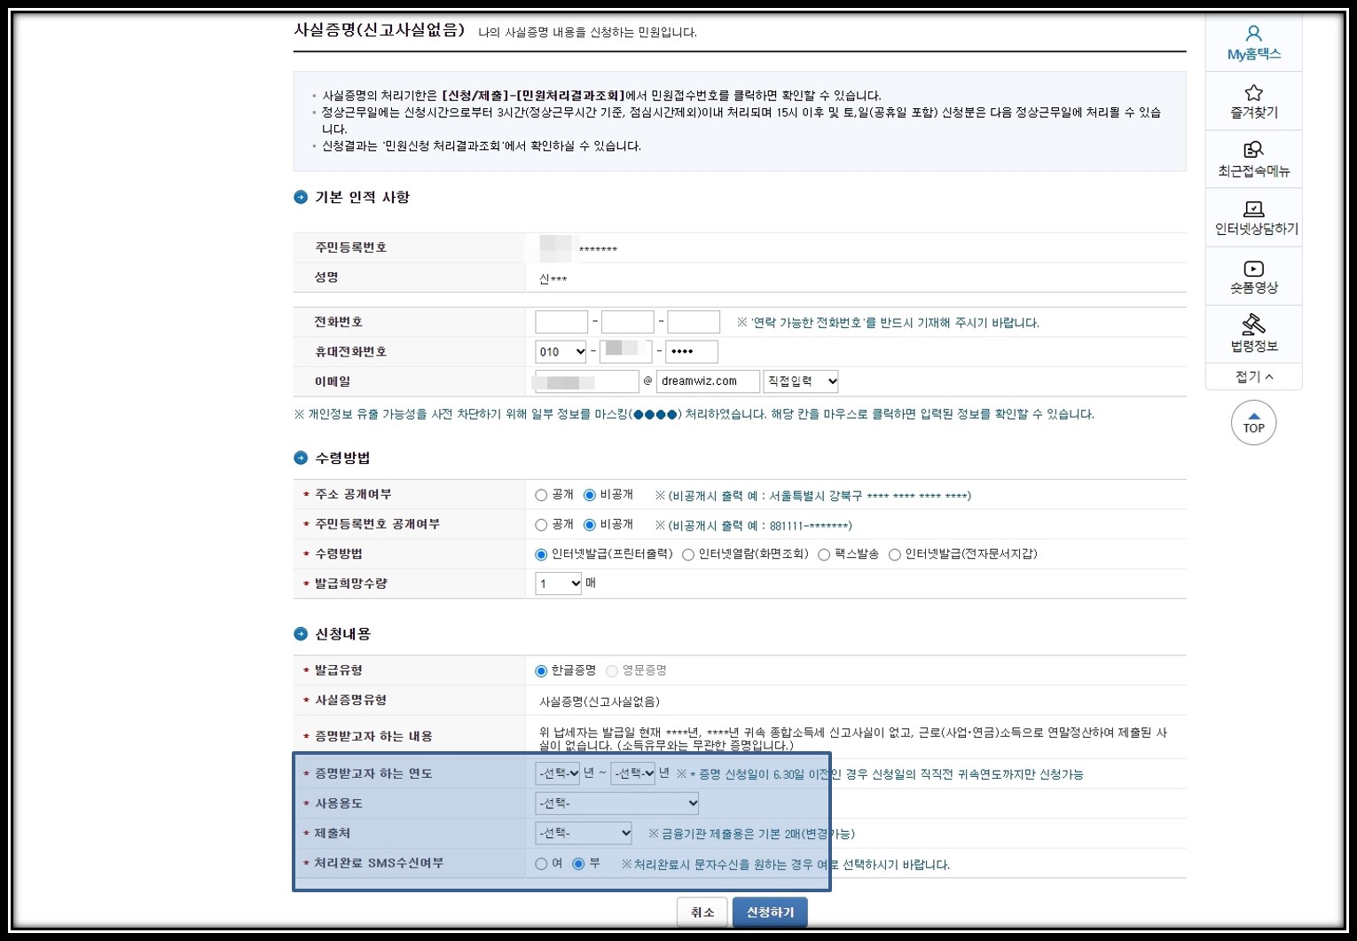Open the 010 mobile prefix dropdown

click(x=561, y=352)
